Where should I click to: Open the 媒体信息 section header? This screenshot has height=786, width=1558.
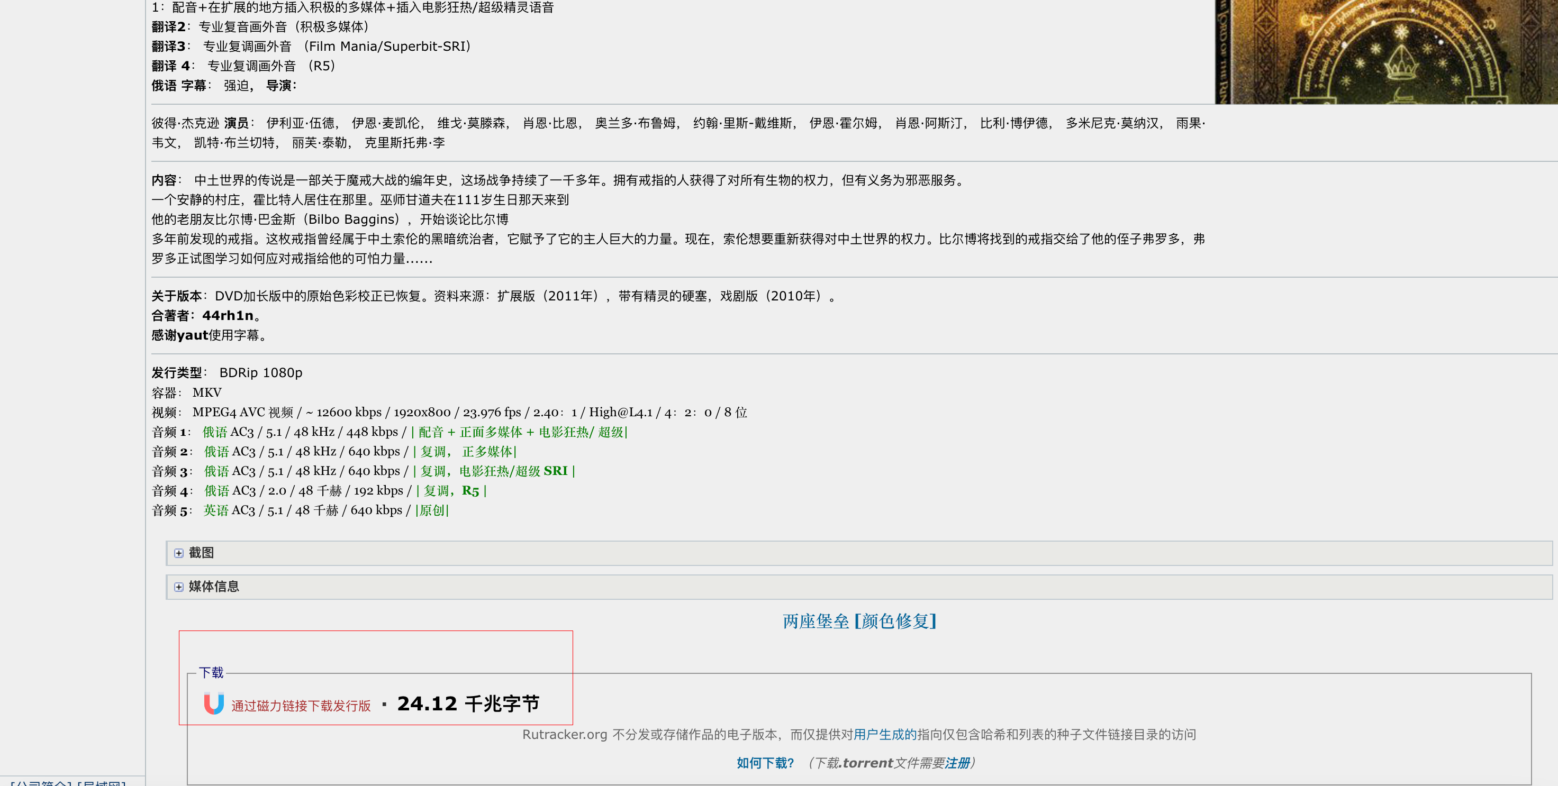click(x=859, y=587)
